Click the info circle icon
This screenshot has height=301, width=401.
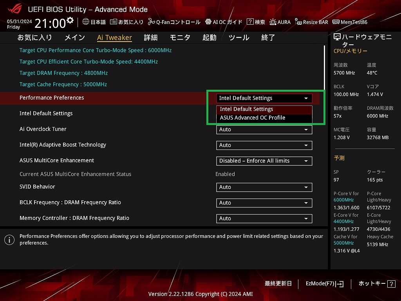click(x=9, y=240)
